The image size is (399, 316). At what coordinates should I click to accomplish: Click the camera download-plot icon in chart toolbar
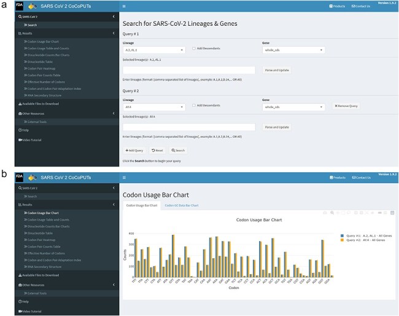pos(325,213)
